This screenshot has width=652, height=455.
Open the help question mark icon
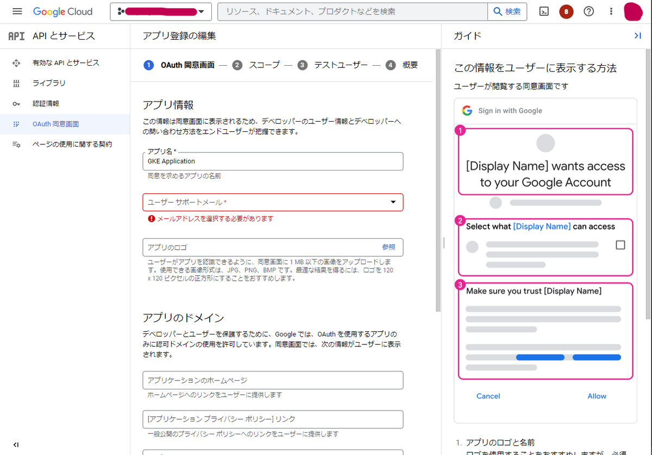[589, 11]
